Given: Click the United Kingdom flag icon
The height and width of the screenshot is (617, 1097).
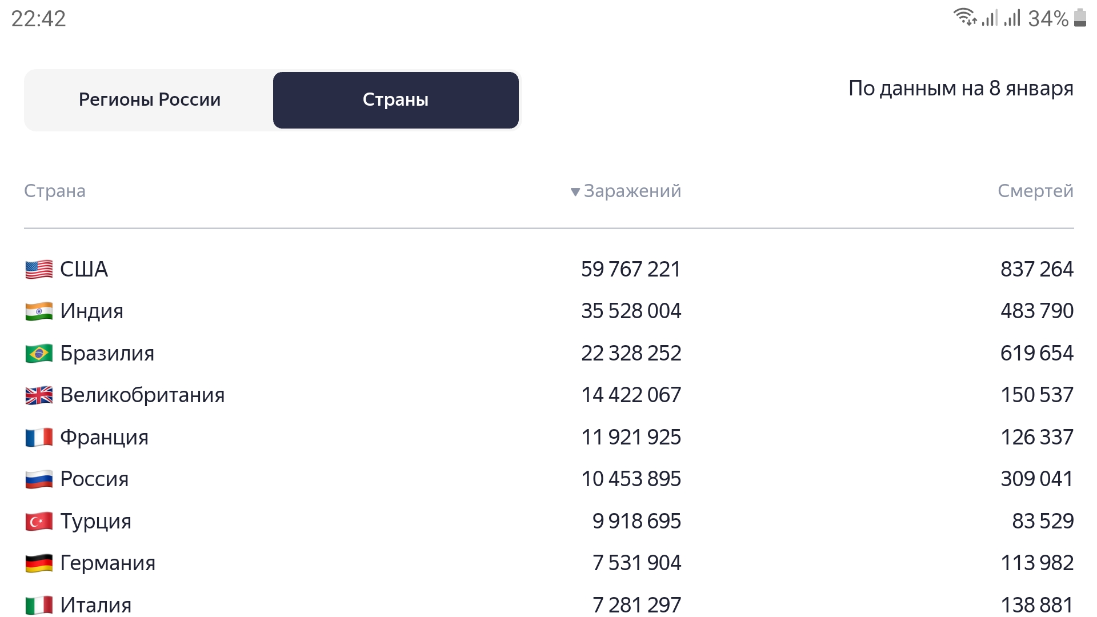Looking at the screenshot, I should coord(39,395).
